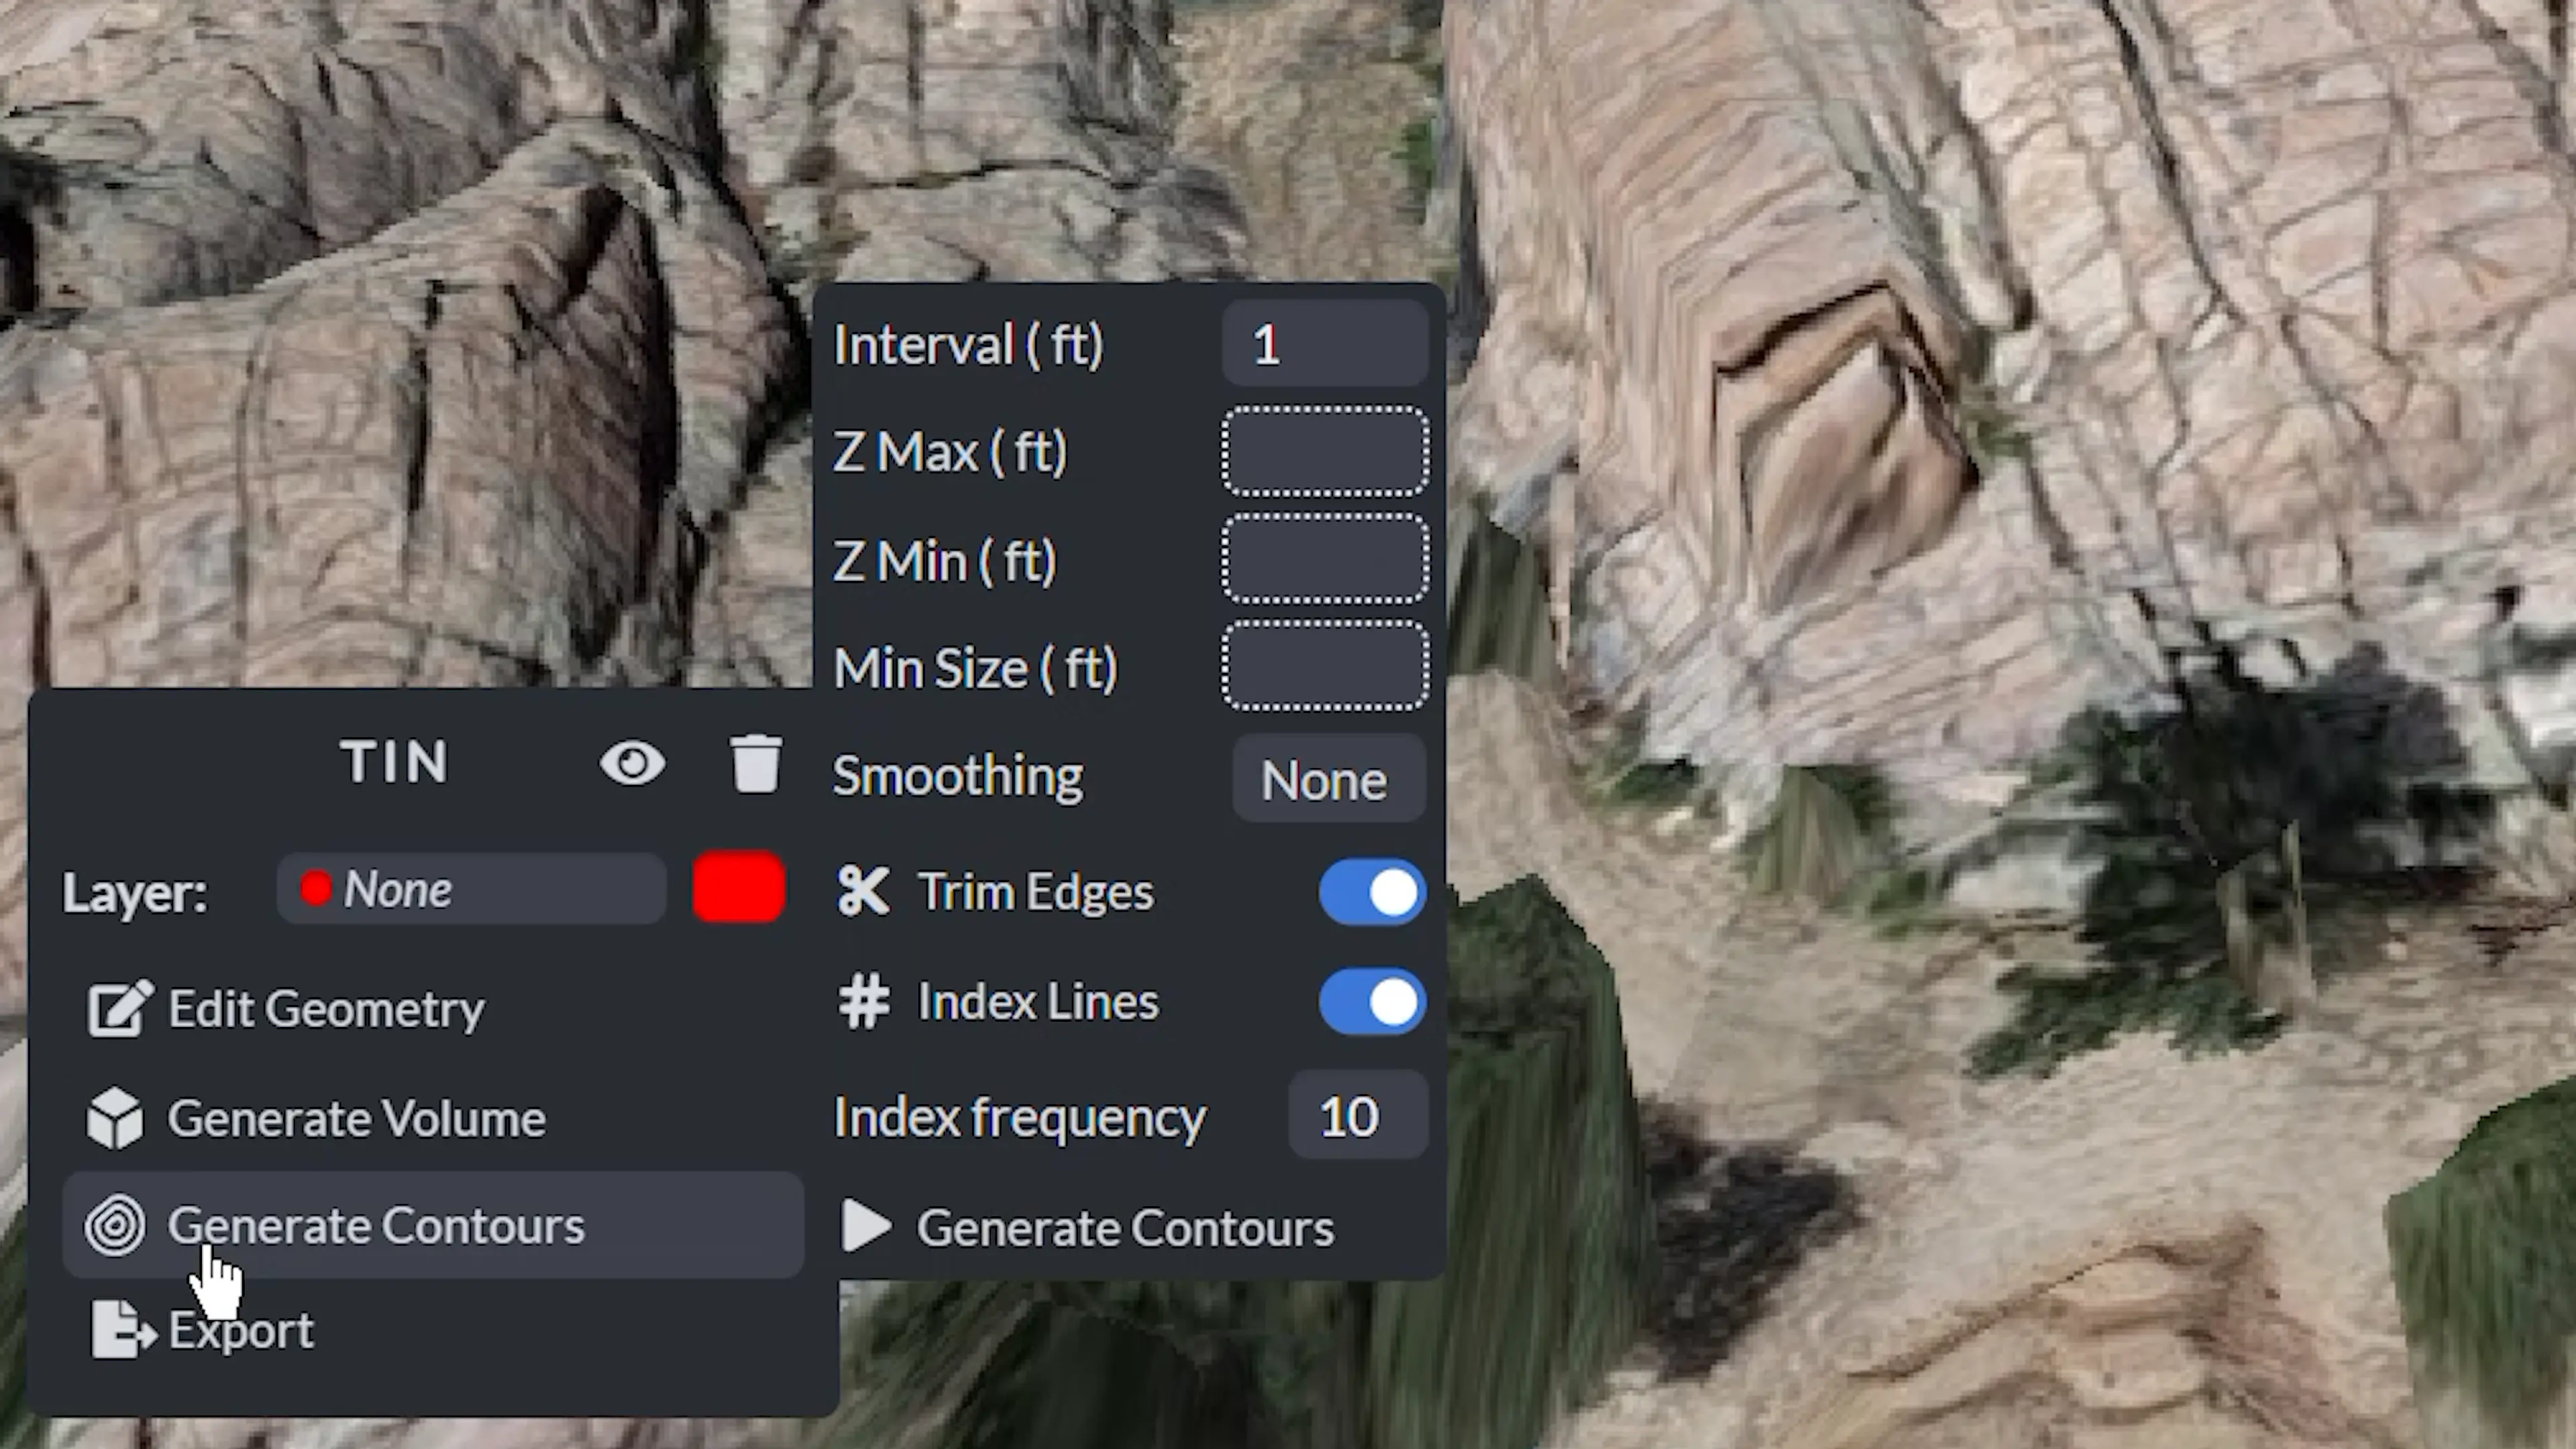The image size is (2576, 1449).
Task: Select the Generate Volume menu entry
Action: [x=356, y=1118]
